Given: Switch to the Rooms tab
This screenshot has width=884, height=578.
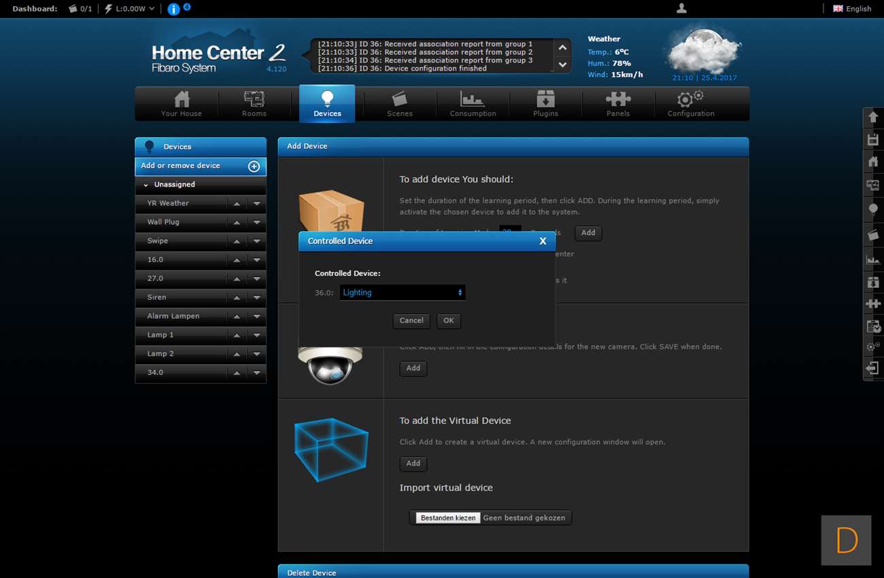Looking at the screenshot, I should pyautogui.click(x=254, y=104).
